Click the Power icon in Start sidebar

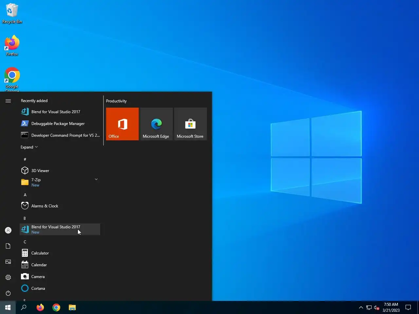pos(8,293)
